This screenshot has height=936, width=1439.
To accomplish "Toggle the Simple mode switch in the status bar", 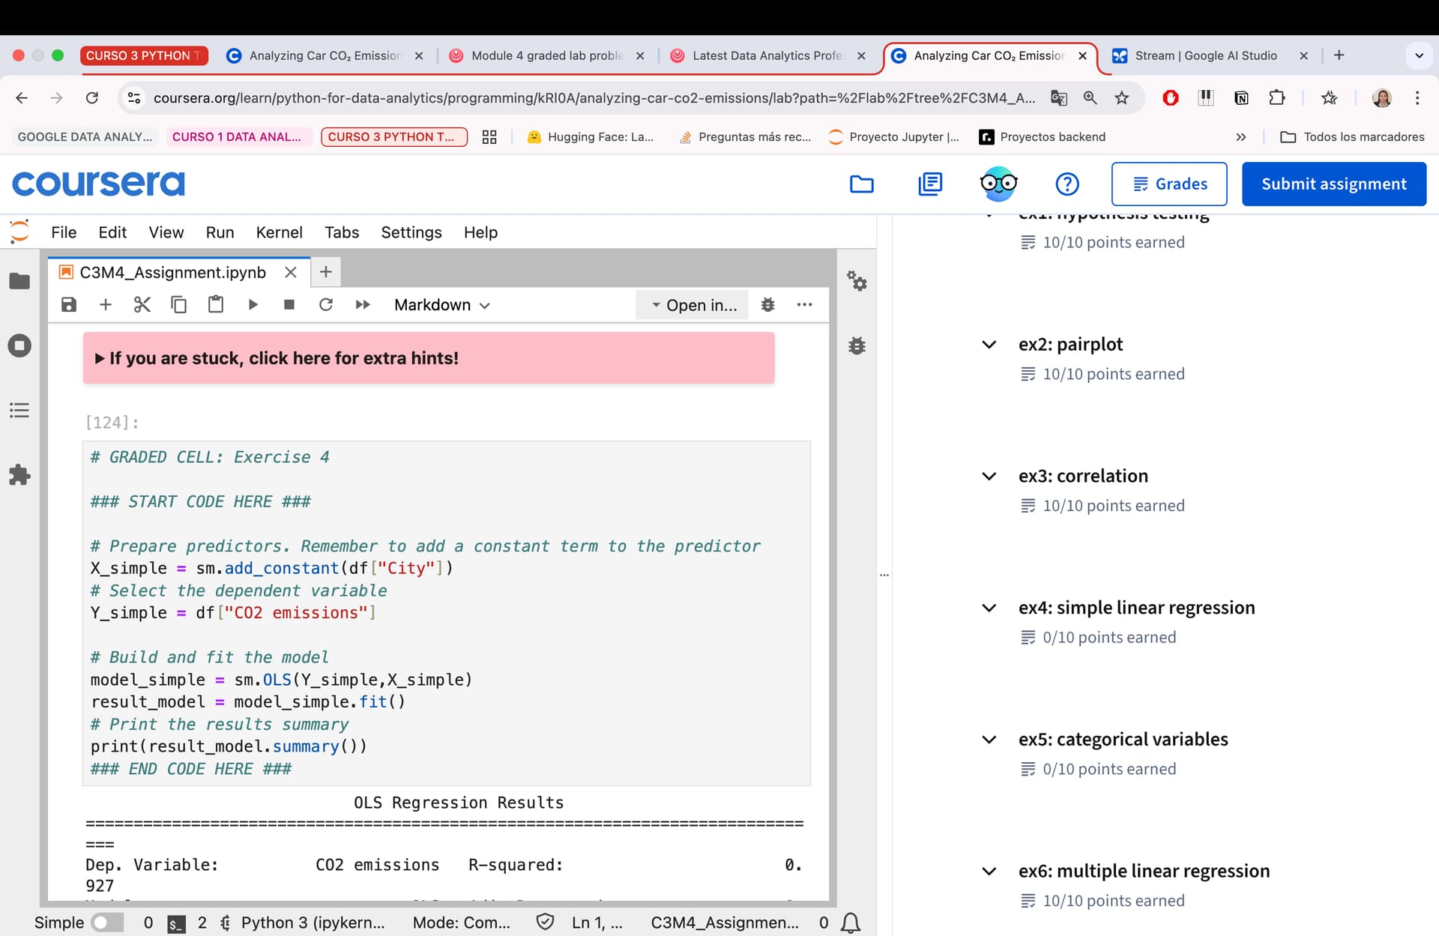I will coord(107,923).
